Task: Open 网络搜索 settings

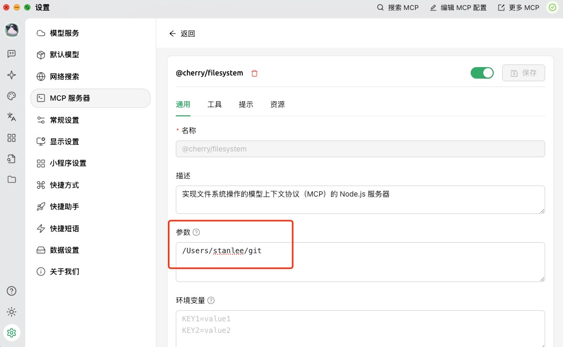Action: (90, 77)
